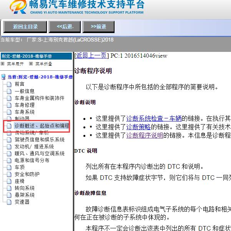The width and height of the screenshot is (231, 231).
Task: Open 车身金属构件和装饰件 in the tree
Action: point(40,98)
